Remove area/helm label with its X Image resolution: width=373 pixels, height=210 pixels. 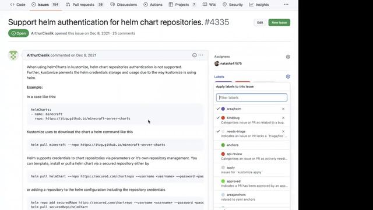[283, 109]
